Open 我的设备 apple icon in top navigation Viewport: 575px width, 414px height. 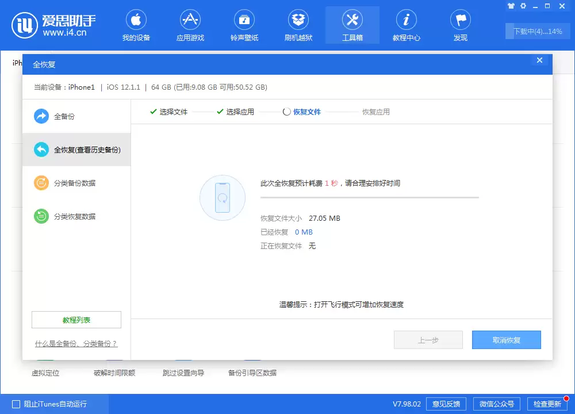pyautogui.click(x=136, y=20)
